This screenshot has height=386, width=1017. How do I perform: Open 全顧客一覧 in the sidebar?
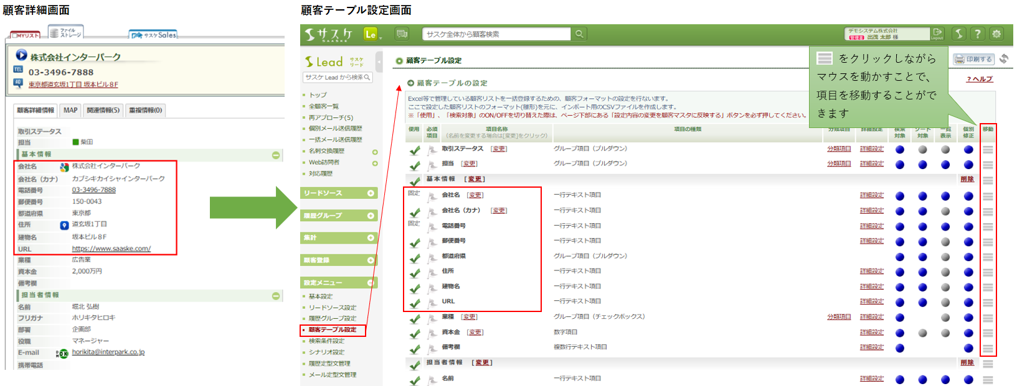pyautogui.click(x=324, y=106)
